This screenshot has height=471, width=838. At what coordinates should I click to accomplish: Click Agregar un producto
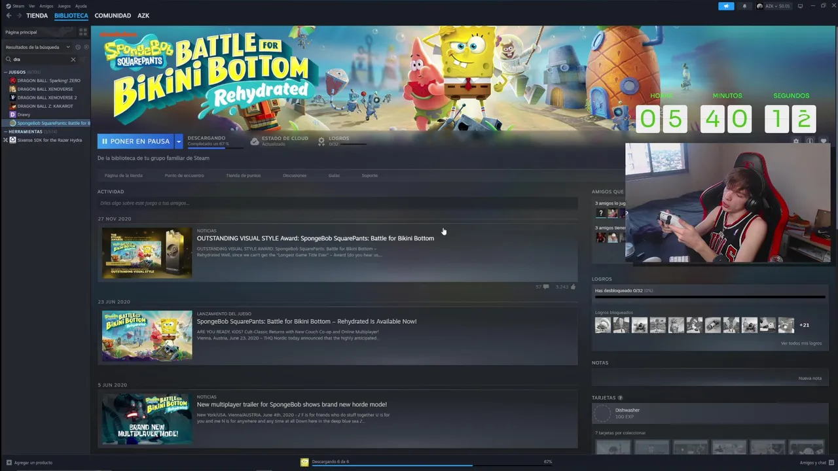click(x=29, y=462)
